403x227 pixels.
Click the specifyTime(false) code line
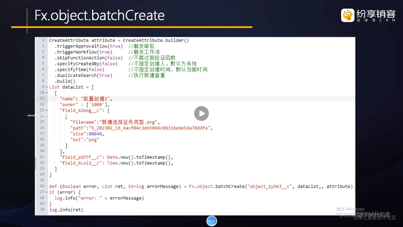[x=79, y=70]
